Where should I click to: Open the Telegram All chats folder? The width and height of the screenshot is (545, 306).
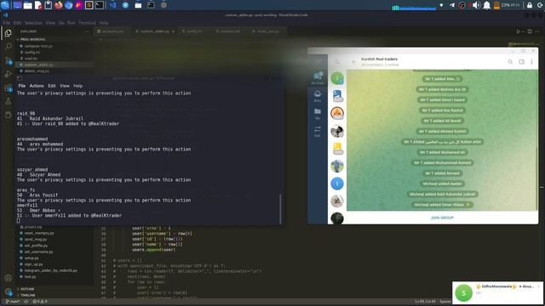(x=318, y=77)
